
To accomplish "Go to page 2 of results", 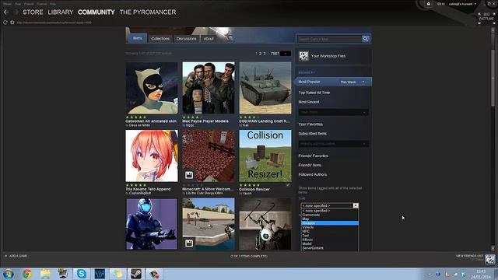I will tap(260, 54).
